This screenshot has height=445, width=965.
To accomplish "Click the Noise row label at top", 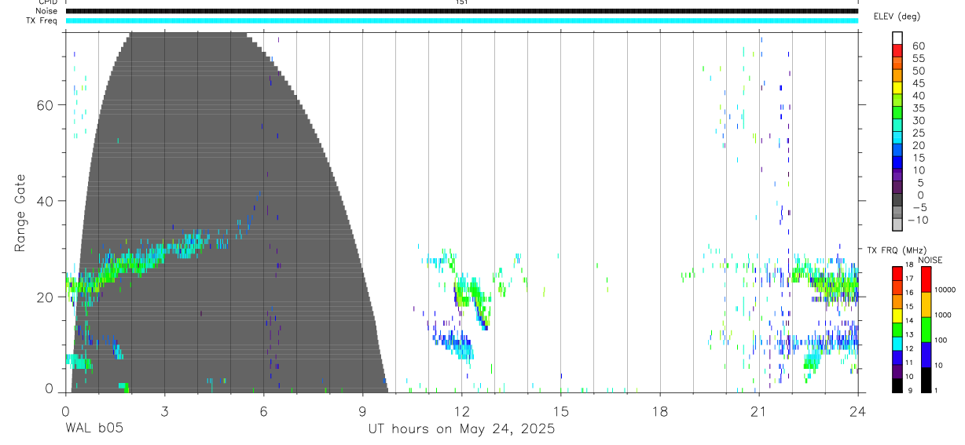I will point(47,11).
